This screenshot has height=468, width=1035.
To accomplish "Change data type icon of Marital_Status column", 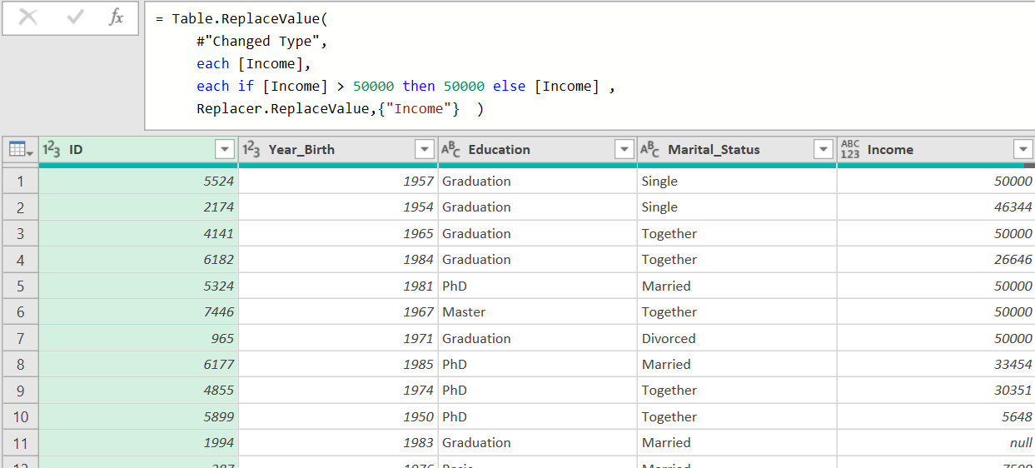I will (650, 150).
